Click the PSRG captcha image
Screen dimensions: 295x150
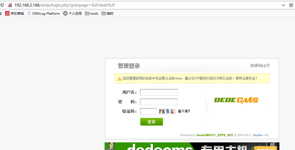point(167,111)
